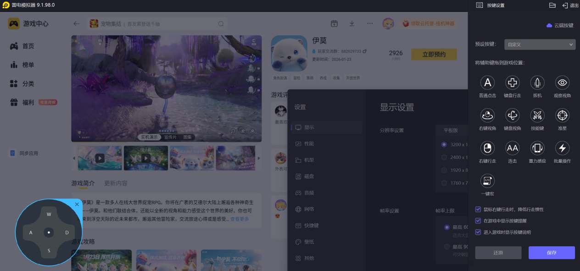Click the 保存 save button
Viewport: 580px width, 271px height.
tap(552, 253)
